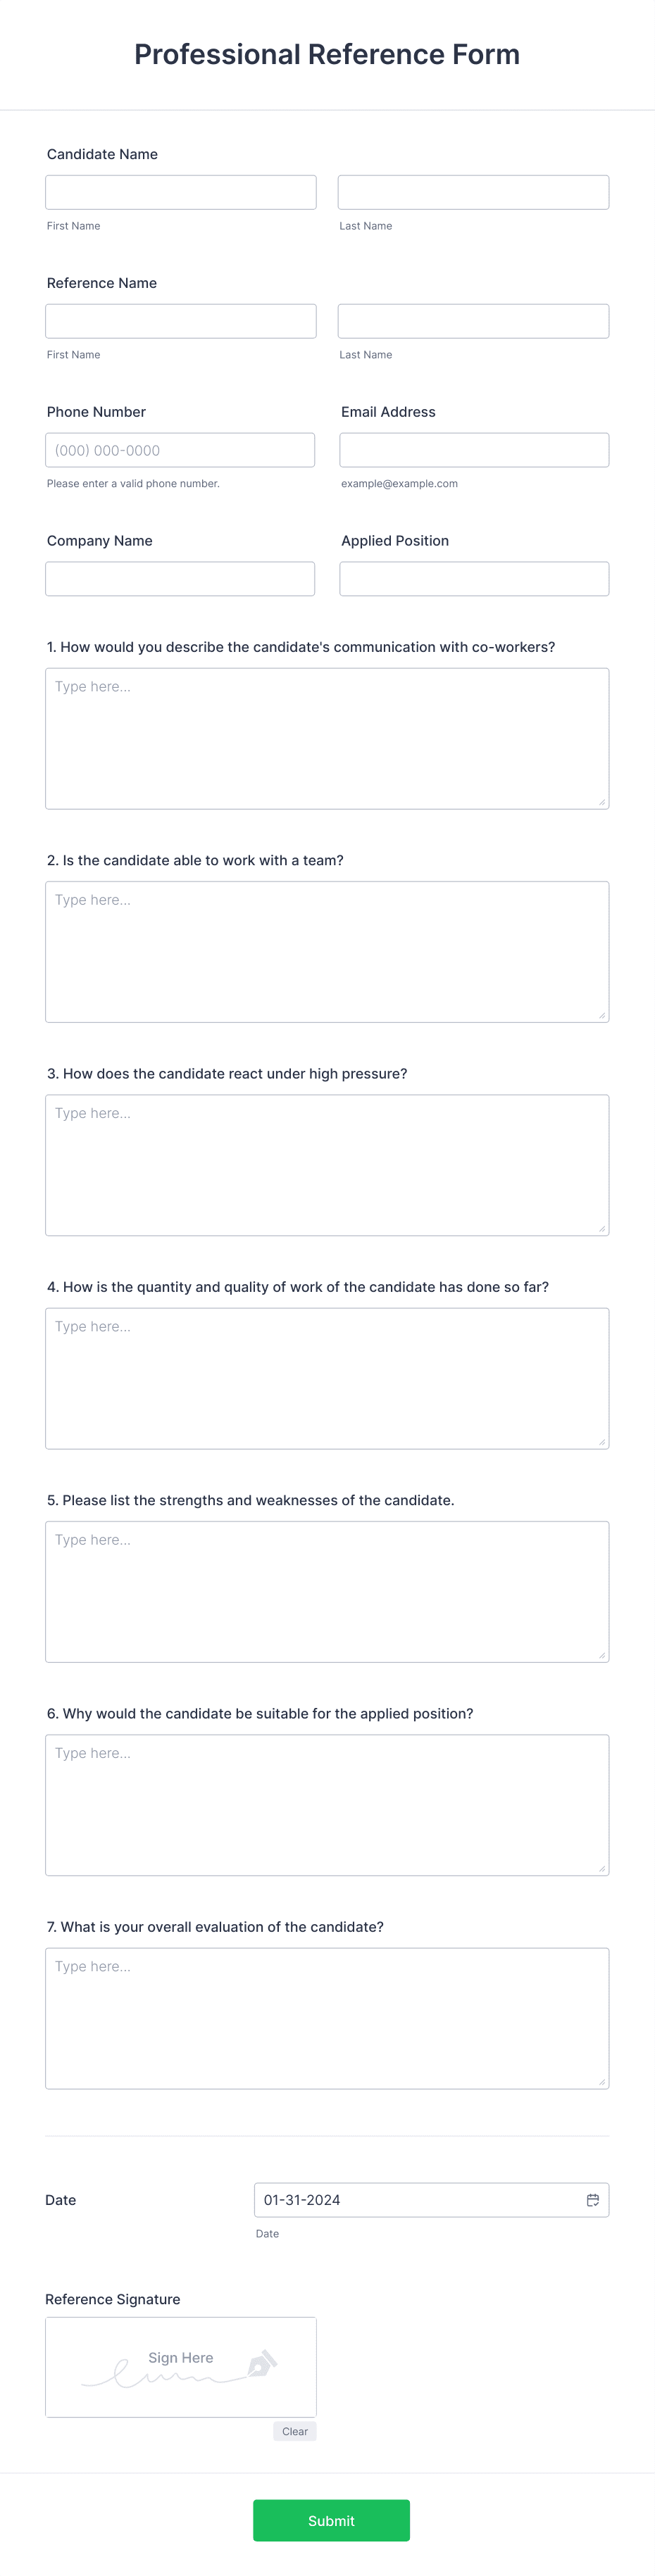Clear the reference signature
Screen dimensions: 655x2576
tap(295, 2431)
